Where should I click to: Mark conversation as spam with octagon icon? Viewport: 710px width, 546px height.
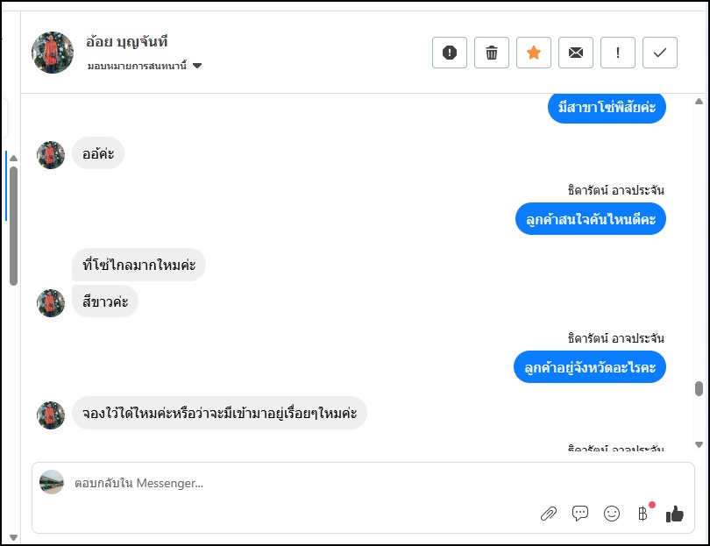tap(450, 53)
